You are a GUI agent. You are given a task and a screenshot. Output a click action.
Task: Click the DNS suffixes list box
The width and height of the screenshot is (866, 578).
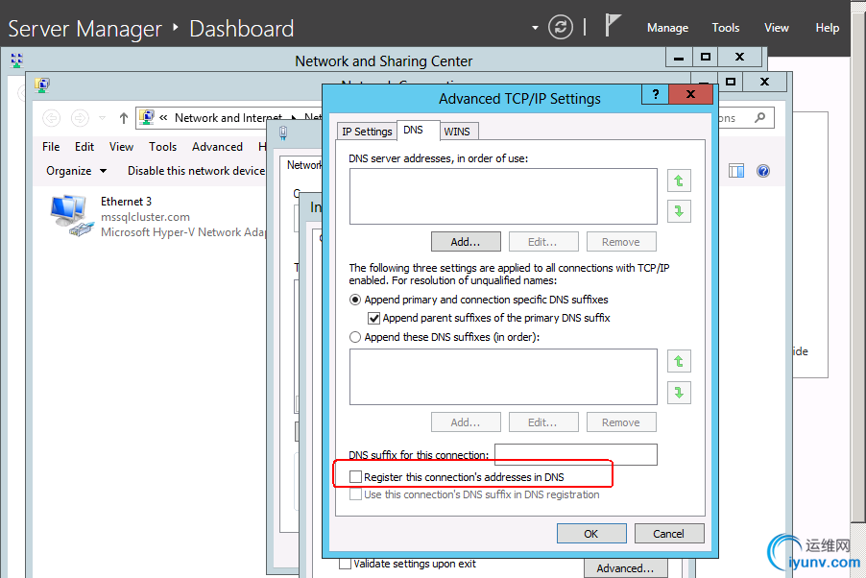pos(503,377)
